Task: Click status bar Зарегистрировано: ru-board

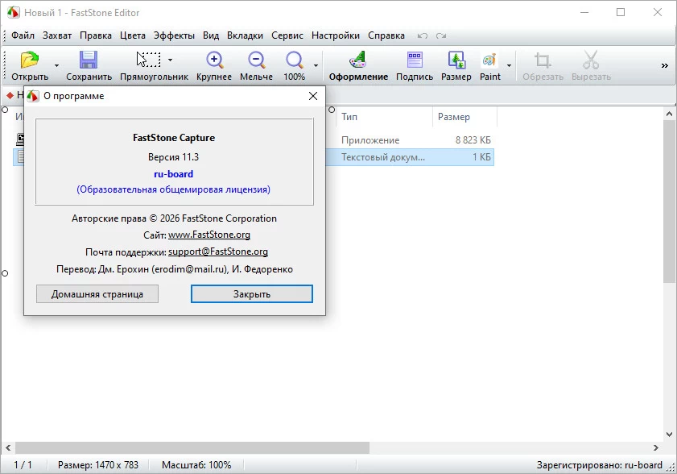Action: pos(599,465)
